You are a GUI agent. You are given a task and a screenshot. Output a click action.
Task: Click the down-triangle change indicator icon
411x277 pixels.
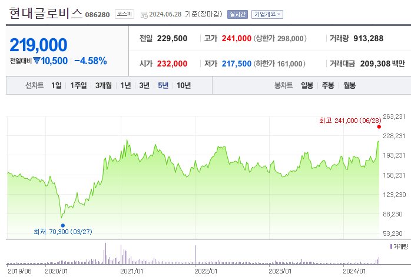[37, 61]
